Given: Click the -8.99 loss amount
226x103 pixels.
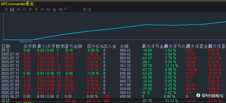Looking at the screenshot, I should [69, 73].
